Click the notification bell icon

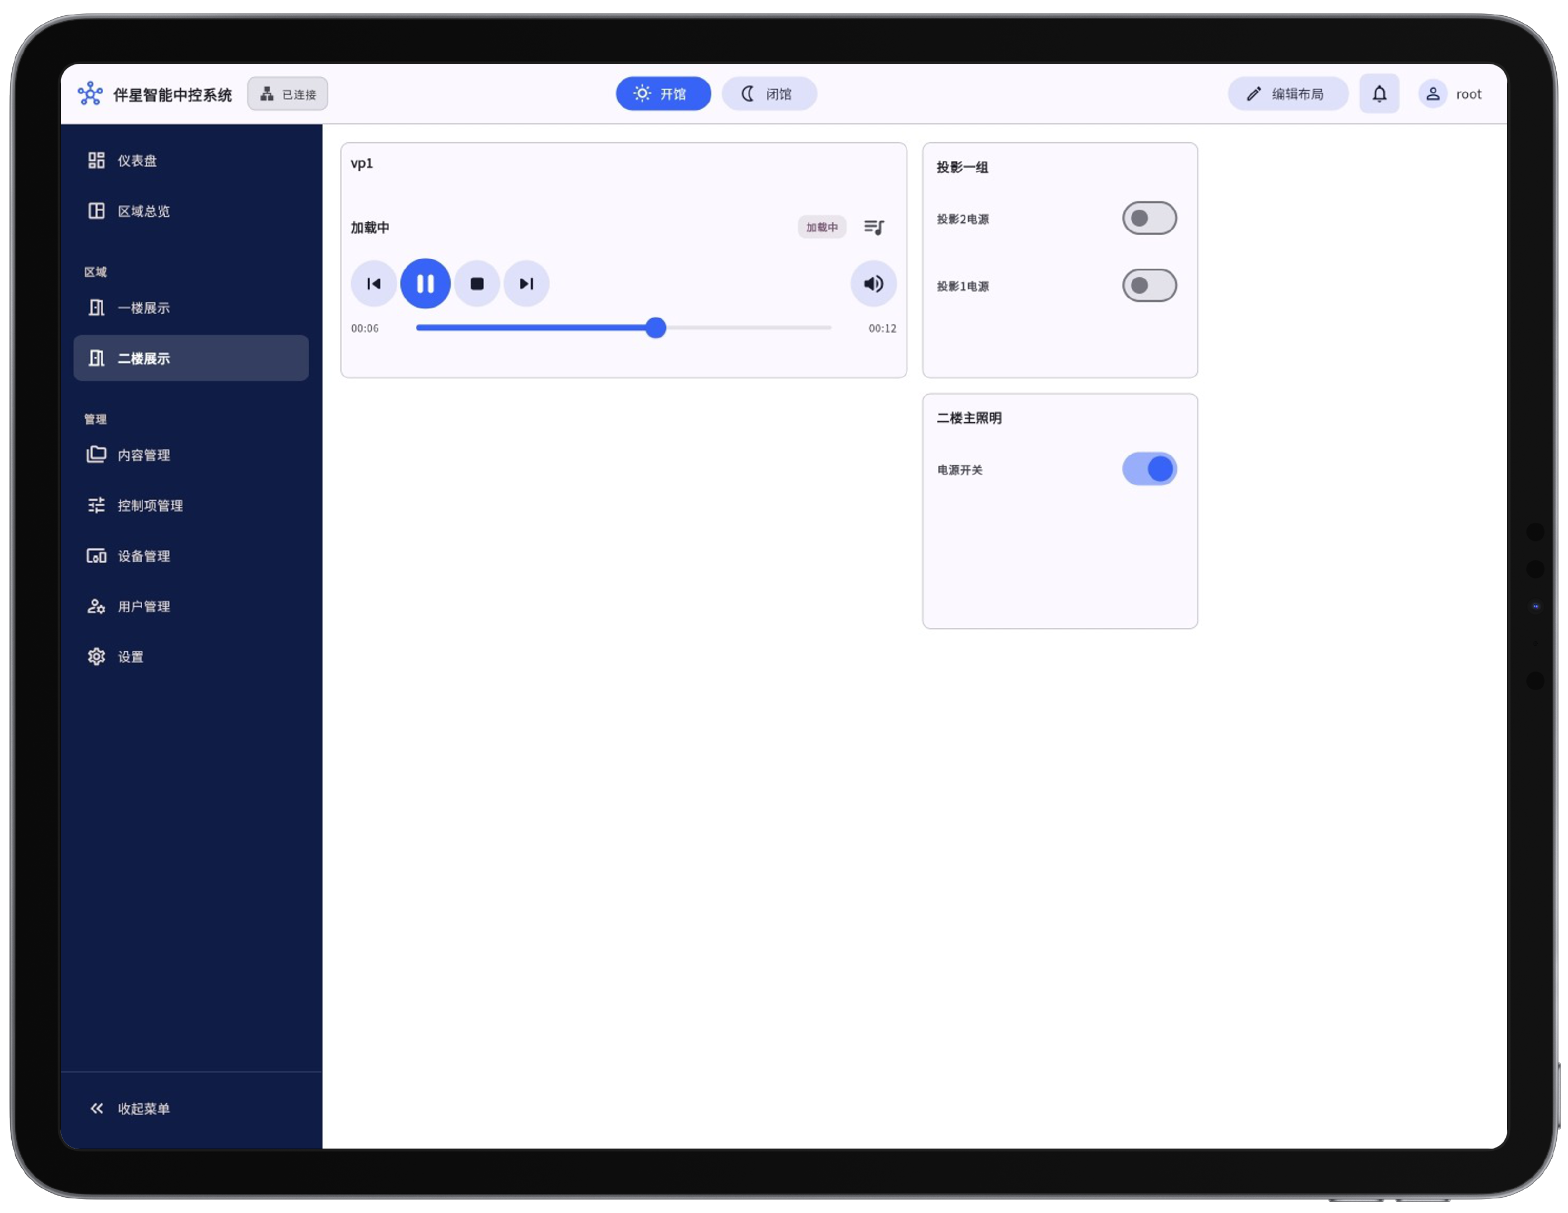tap(1379, 94)
